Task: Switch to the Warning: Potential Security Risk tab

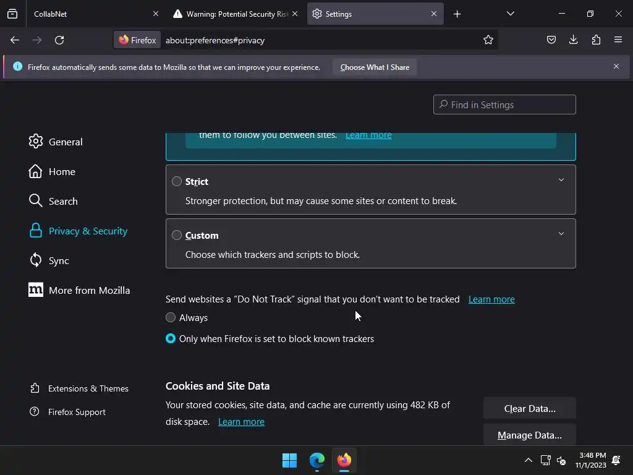Action: [x=236, y=14]
